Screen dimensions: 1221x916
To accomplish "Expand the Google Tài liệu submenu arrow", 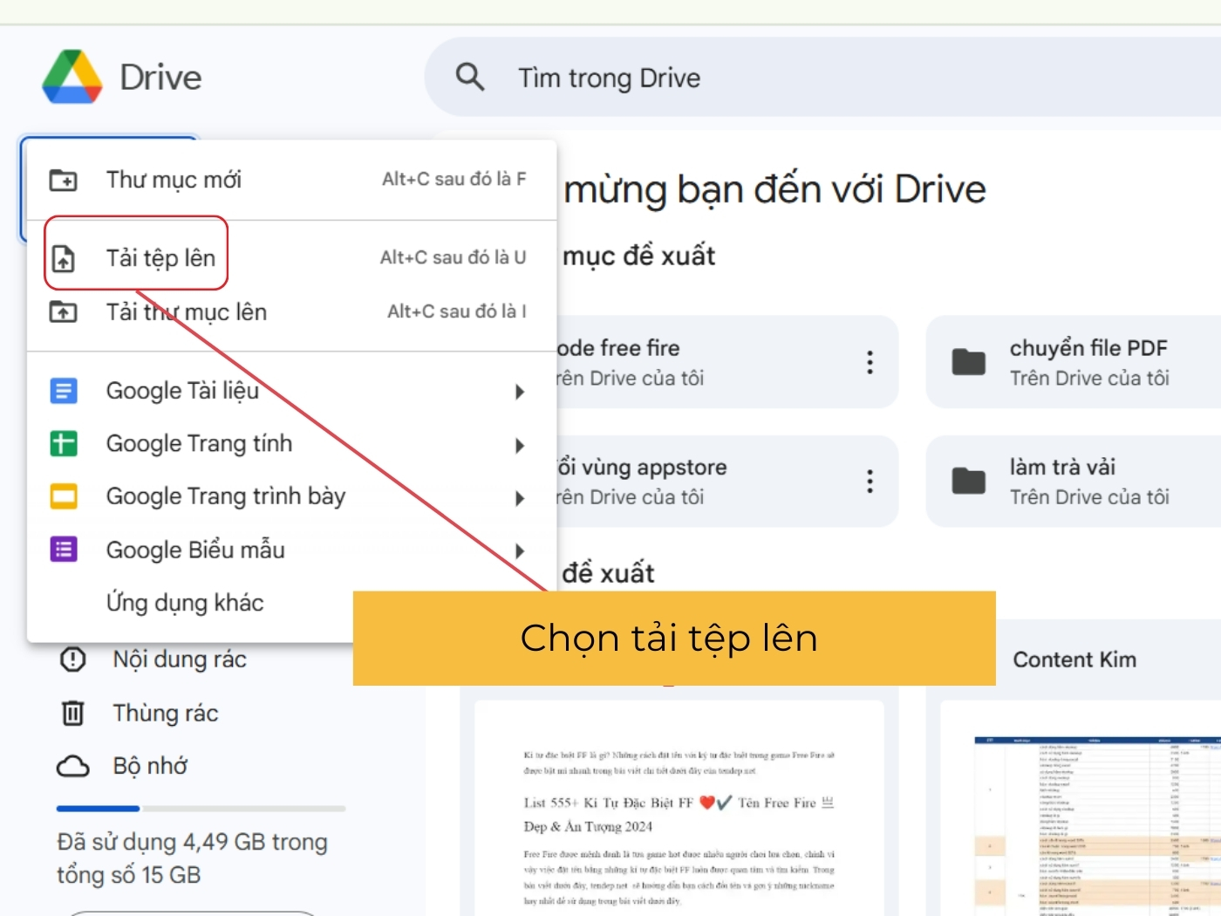I will [520, 392].
